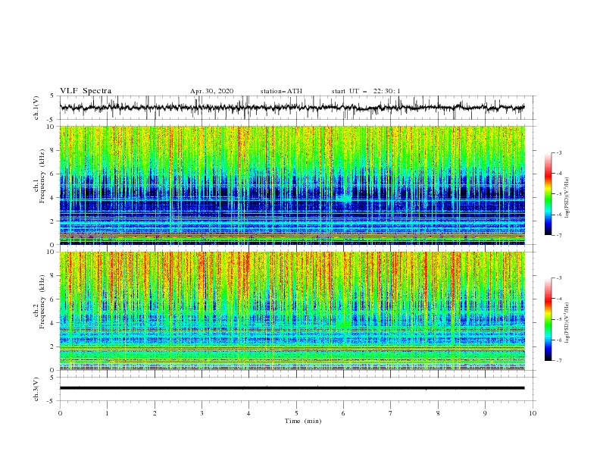Click ch.1 color scale "log(PSD)(V²/Hz)" label

[568, 198]
